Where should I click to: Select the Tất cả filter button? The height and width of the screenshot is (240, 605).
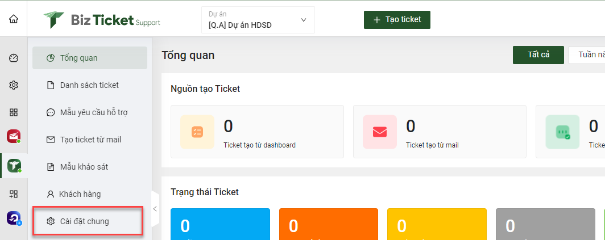point(538,55)
